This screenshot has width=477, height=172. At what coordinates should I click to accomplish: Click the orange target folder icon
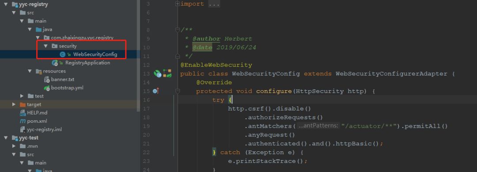pos(23,104)
